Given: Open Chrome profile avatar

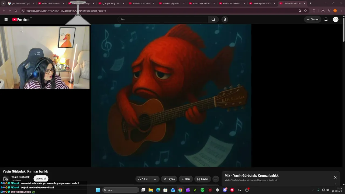Looking at the screenshot, I should (335, 11).
